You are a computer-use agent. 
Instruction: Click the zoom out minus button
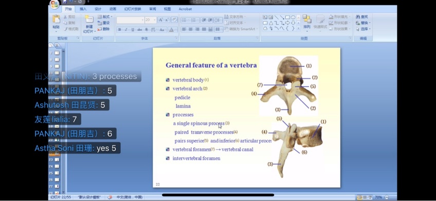coord(387,197)
